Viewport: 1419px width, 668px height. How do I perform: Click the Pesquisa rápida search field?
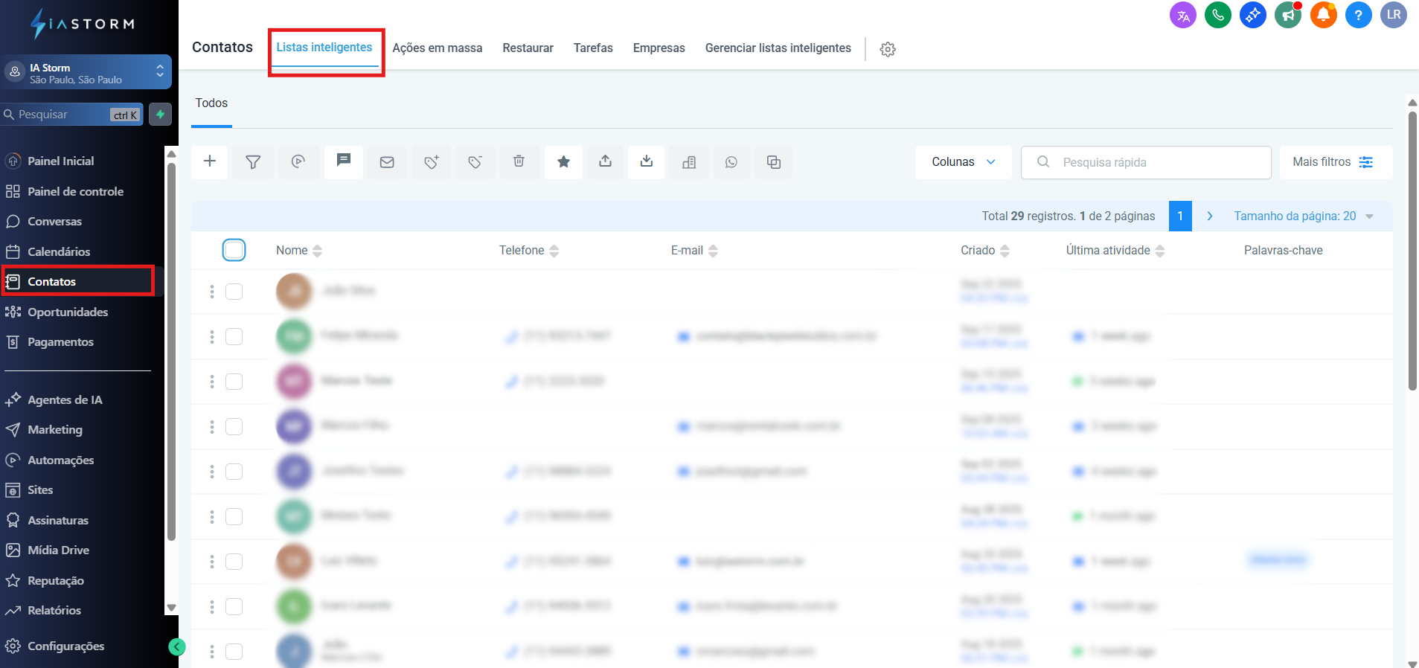coord(1146,162)
